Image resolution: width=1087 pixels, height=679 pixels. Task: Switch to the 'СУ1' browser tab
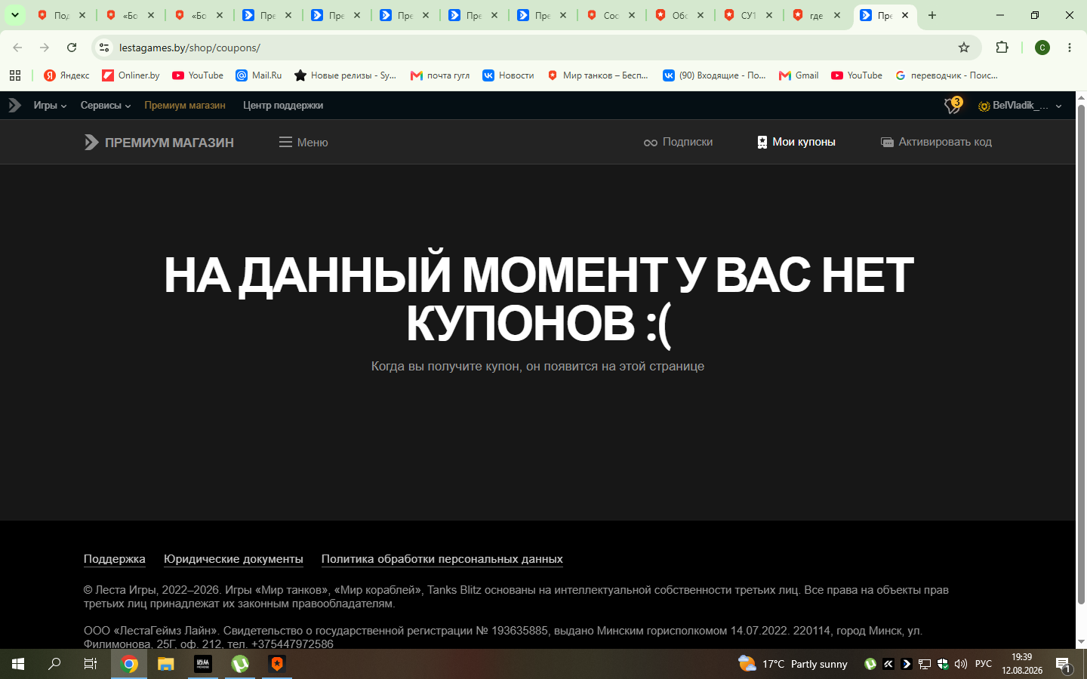pyautogui.click(x=748, y=15)
